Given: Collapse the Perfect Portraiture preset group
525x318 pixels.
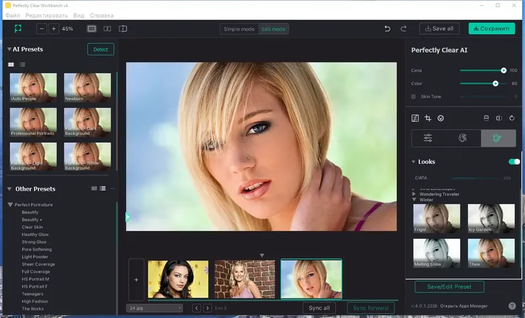Looking at the screenshot, I should [x=10, y=205].
